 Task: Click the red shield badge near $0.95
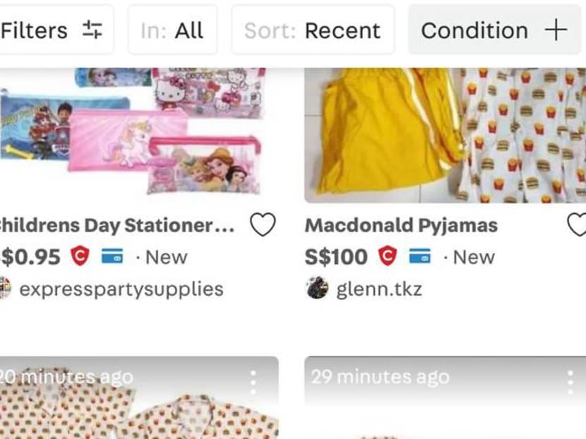(x=80, y=257)
